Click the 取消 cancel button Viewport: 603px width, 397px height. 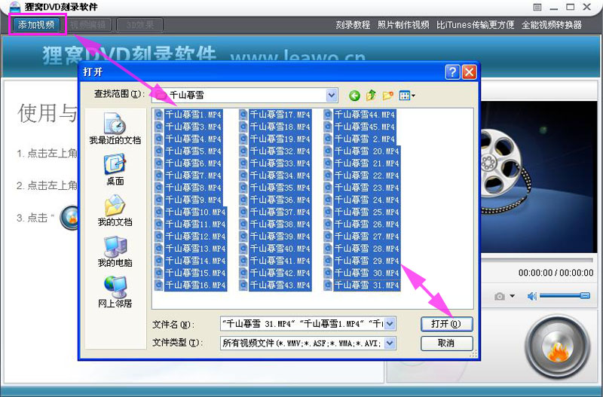446,344
